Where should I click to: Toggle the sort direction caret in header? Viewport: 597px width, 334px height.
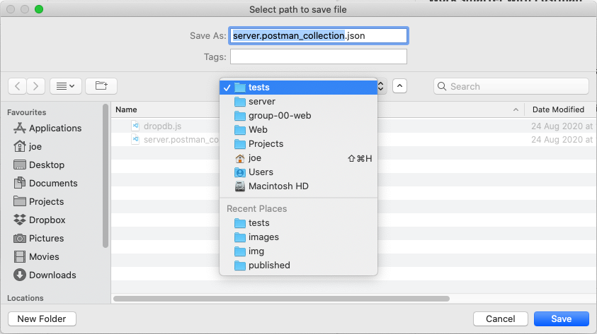[516, 109]
